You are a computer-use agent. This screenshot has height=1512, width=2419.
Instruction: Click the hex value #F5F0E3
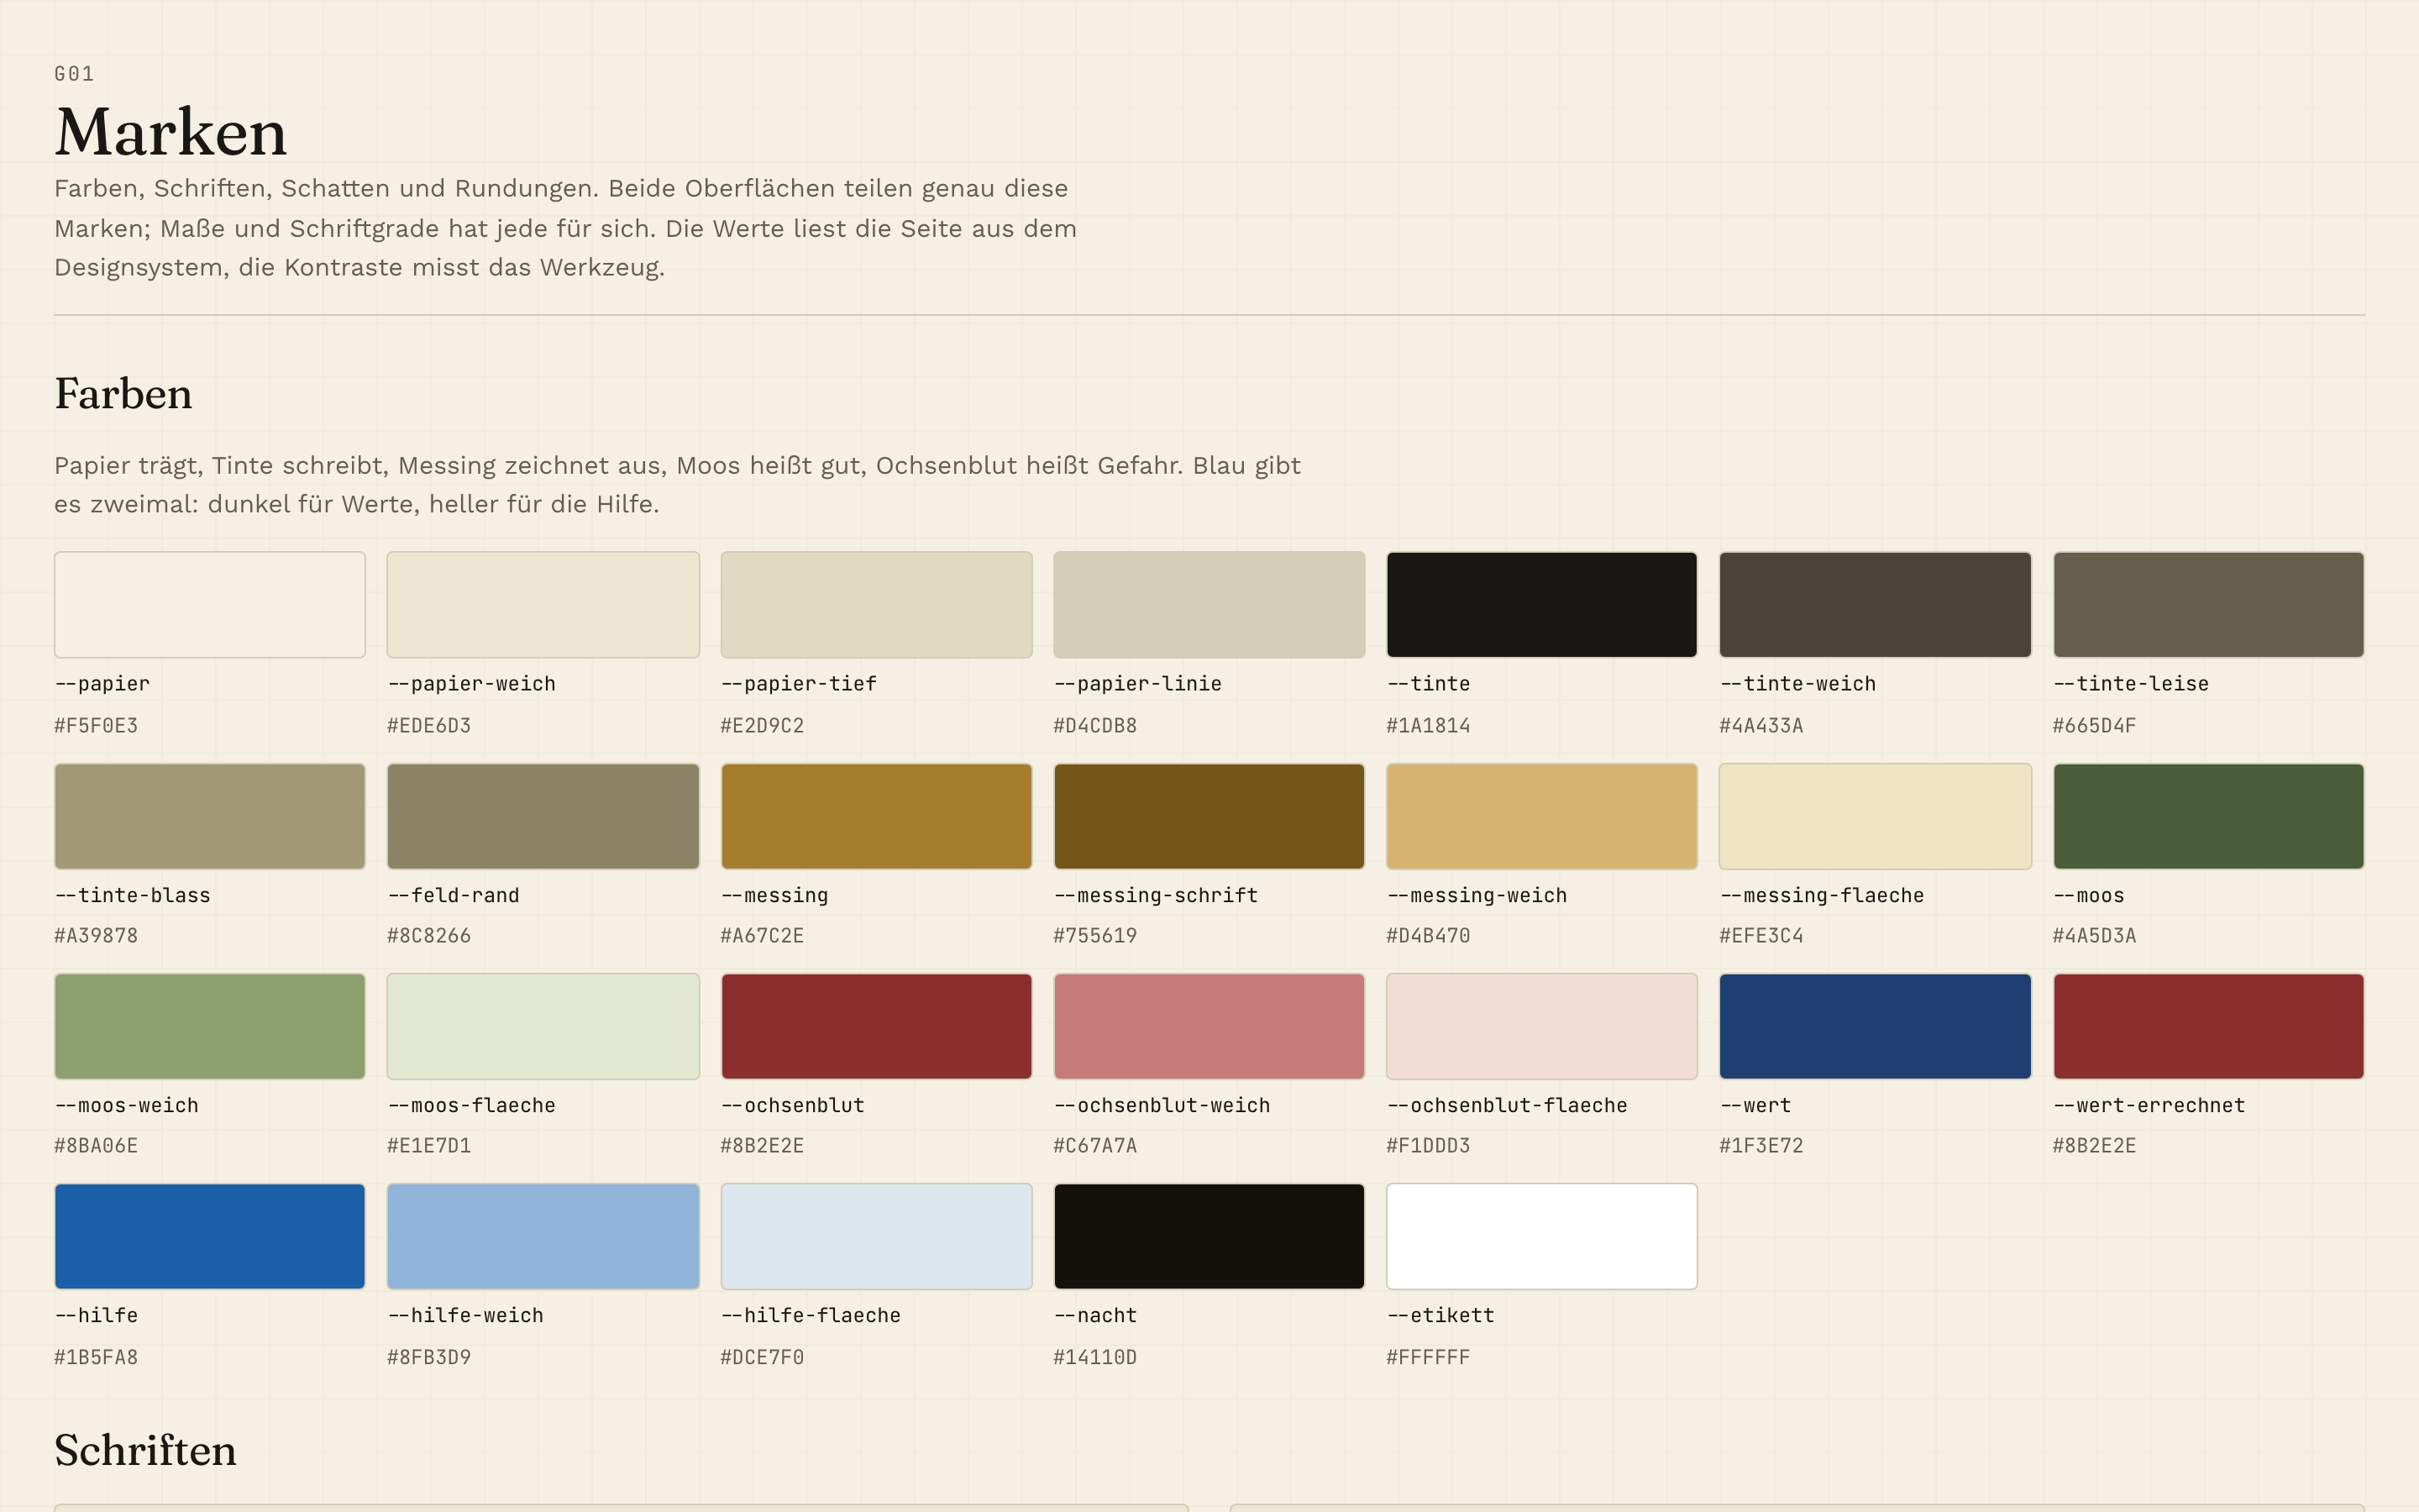pos(96,726)
